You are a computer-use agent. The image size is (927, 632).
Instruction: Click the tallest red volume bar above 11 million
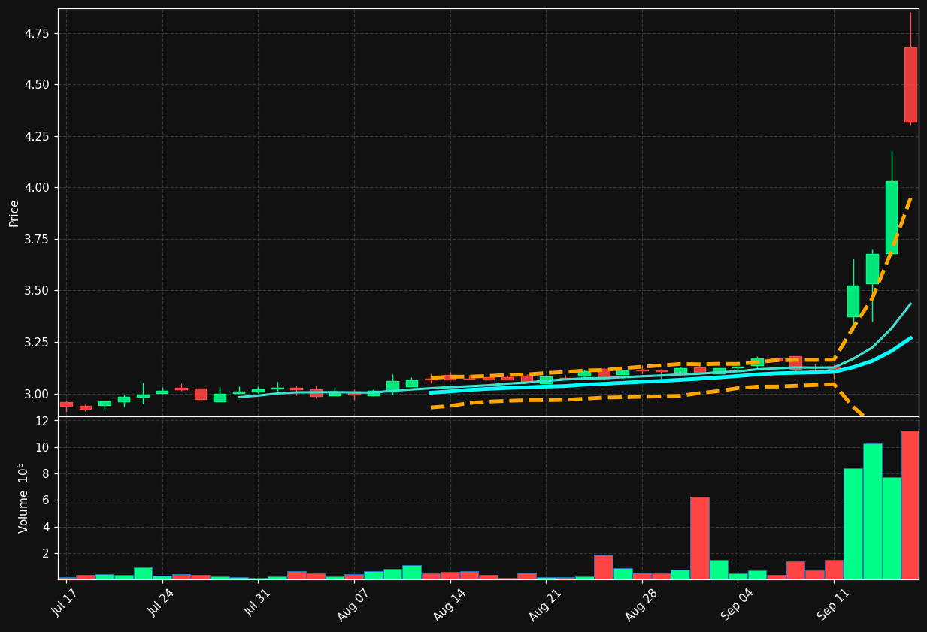pos(910,505)
